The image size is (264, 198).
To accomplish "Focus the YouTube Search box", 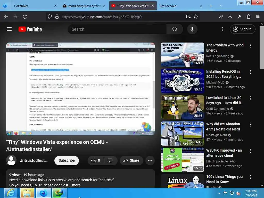I will (117, 29).
